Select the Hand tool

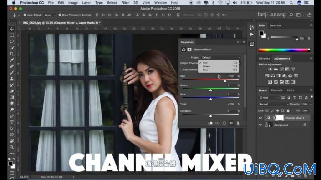point(12,141)
